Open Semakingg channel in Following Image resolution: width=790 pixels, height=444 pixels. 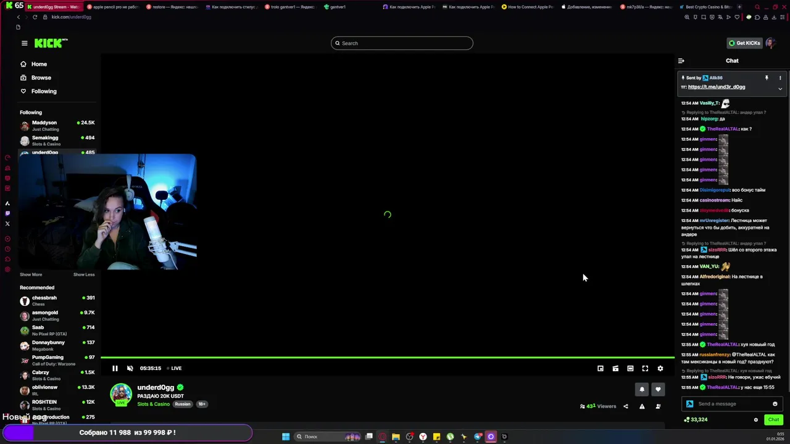pyautogui.click(x=57, y=141)
